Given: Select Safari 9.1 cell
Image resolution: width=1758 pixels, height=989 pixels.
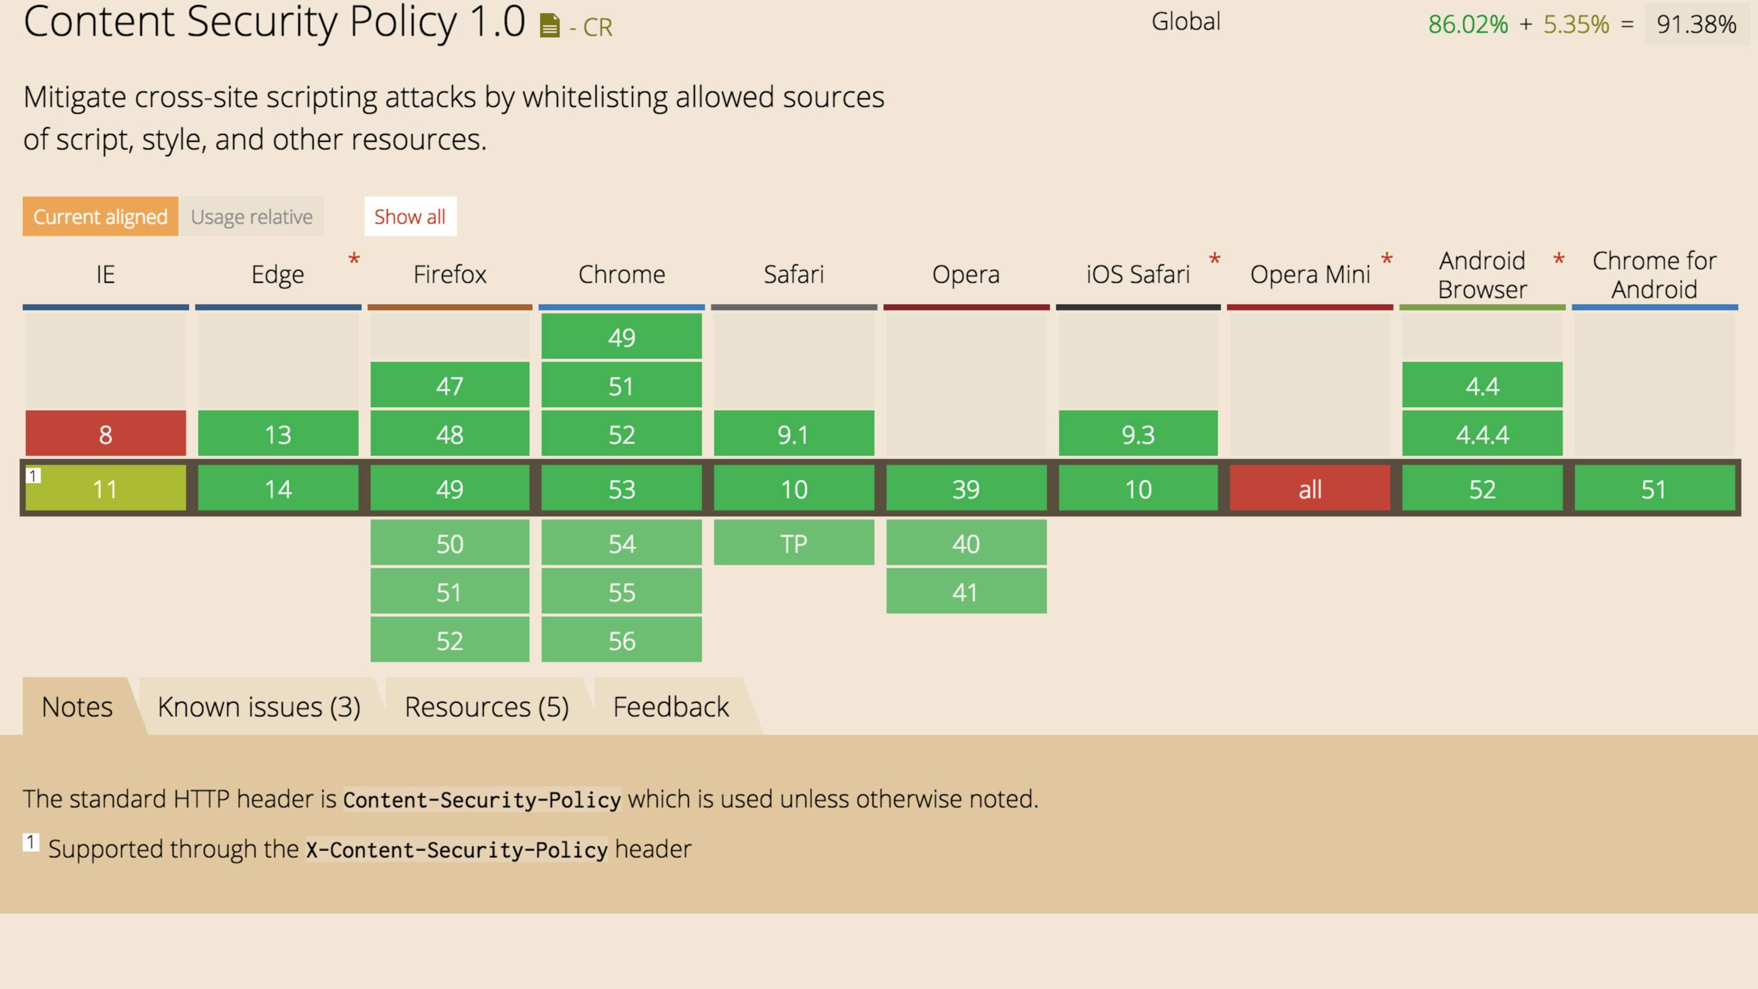Looking at the screenshot, I should click(794, 433).
